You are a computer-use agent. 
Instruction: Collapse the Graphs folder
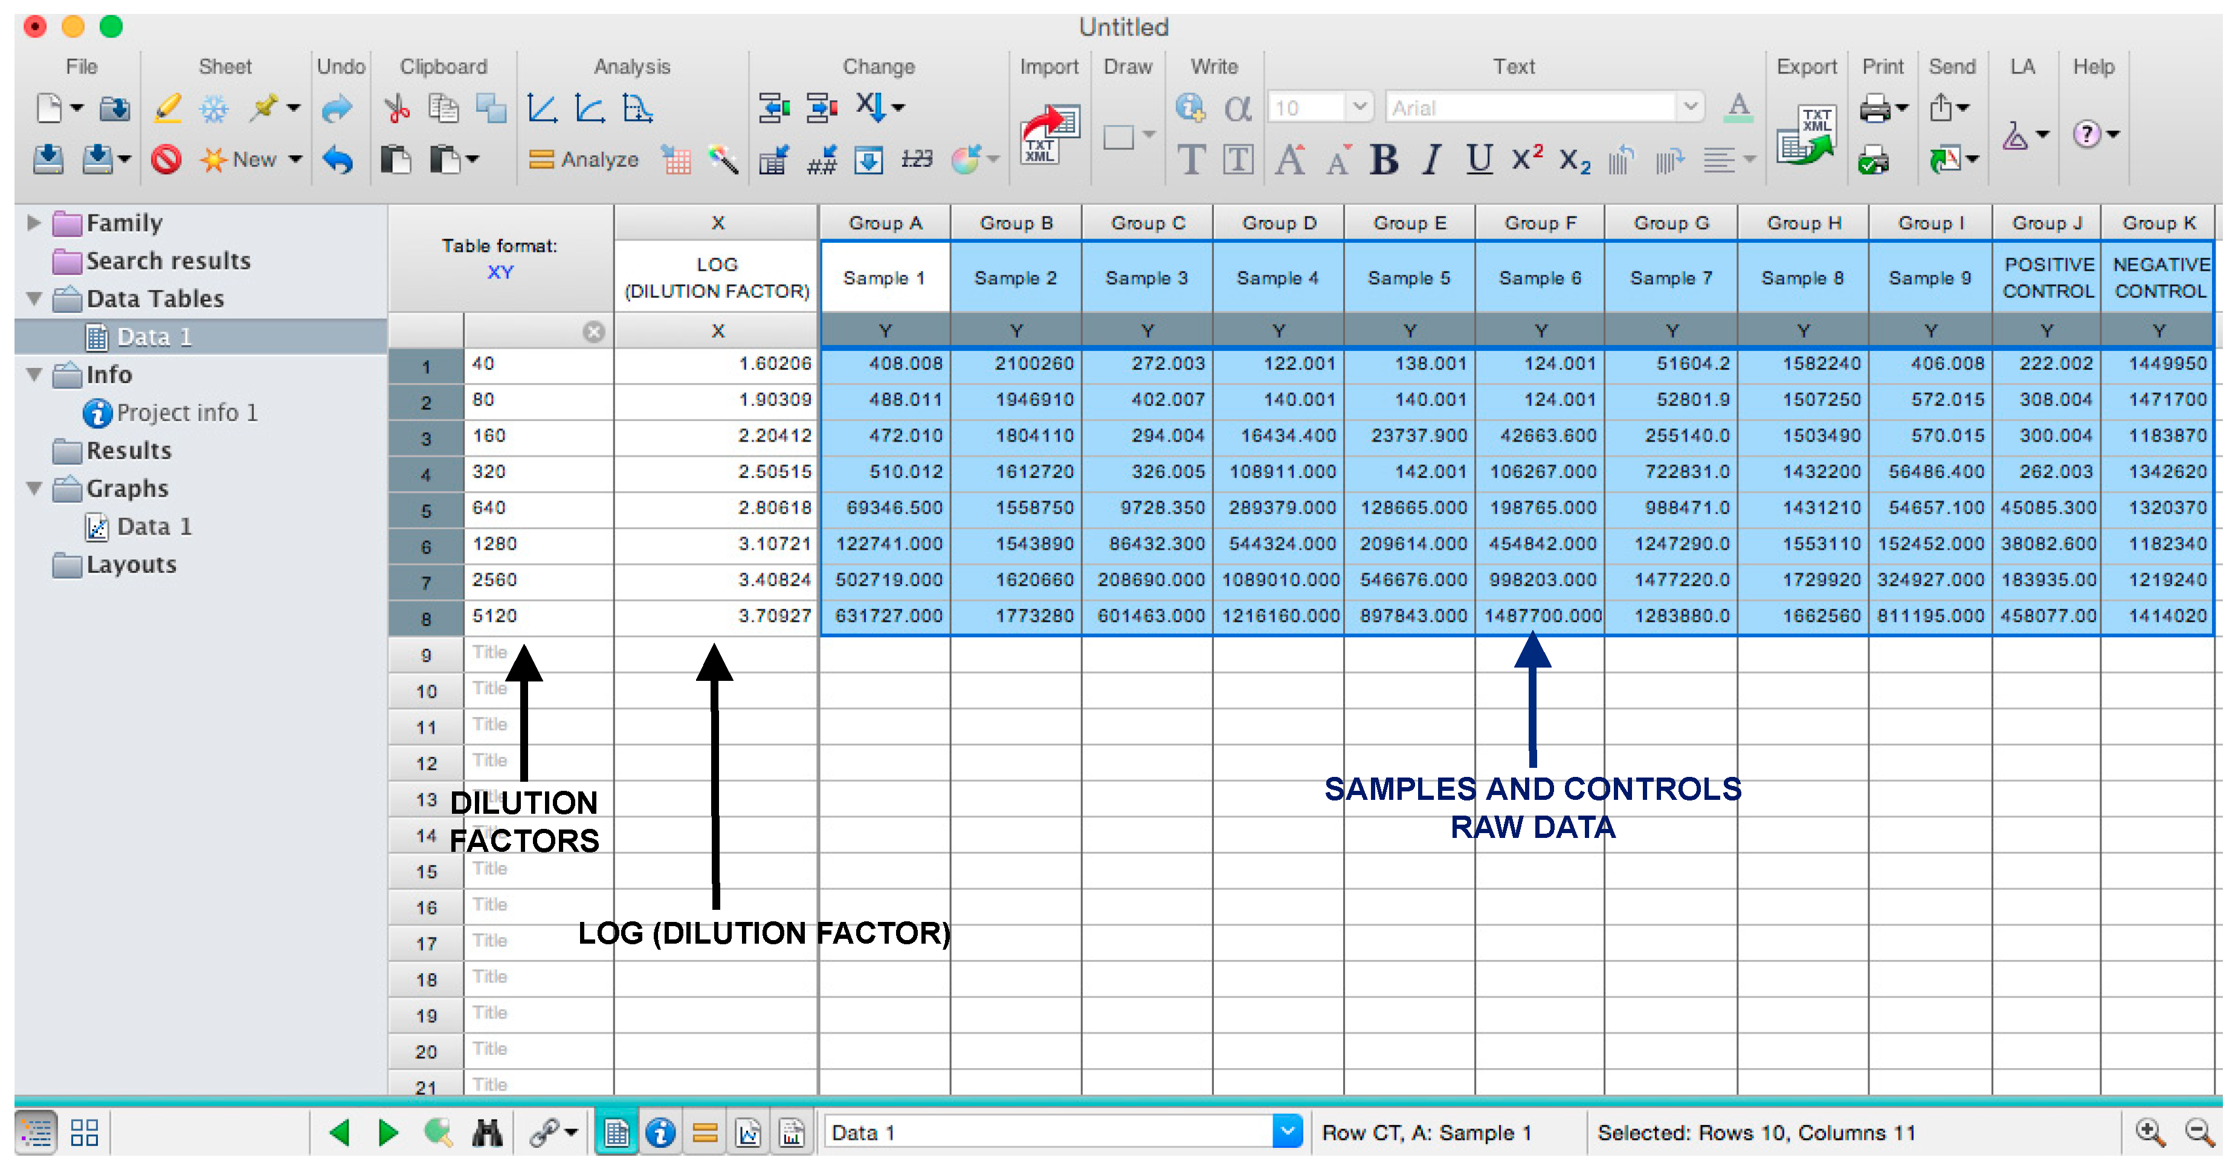[x=34, y=488]
